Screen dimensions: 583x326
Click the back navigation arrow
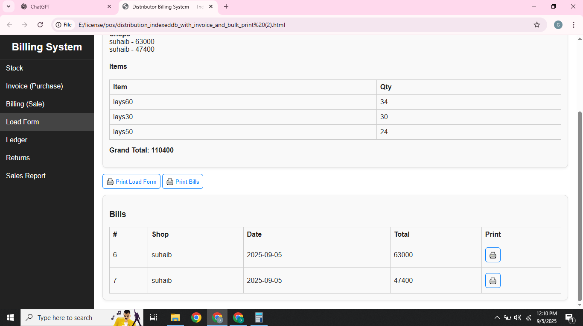pos(9,25)
